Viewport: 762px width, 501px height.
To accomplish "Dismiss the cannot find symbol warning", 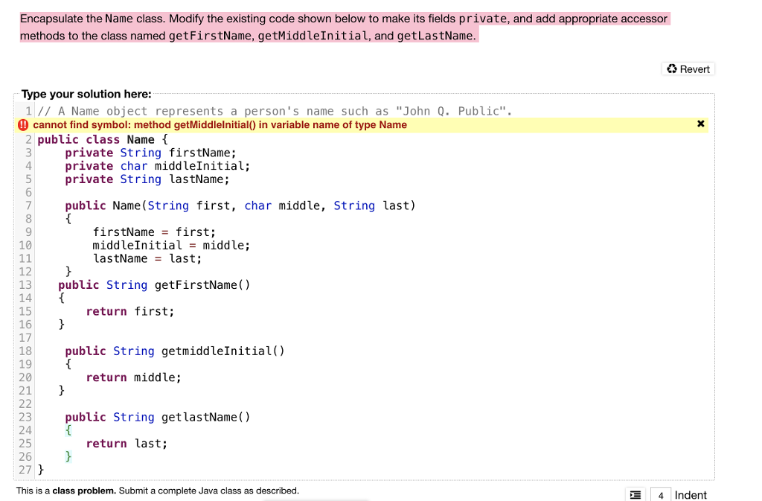I will click(x=700, y=124).
